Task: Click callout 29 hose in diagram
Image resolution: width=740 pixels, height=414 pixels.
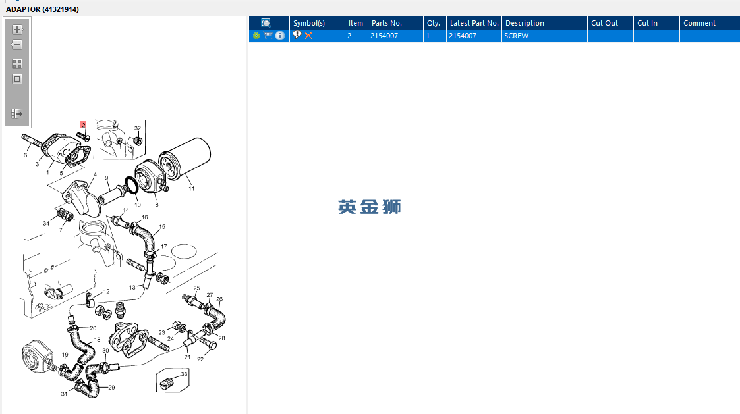Action: pos(111,388)
